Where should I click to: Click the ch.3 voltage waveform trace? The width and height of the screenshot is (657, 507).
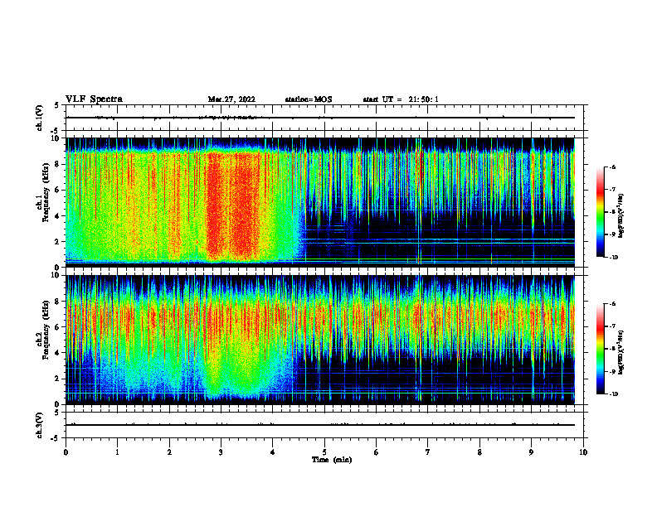point(319,425)
